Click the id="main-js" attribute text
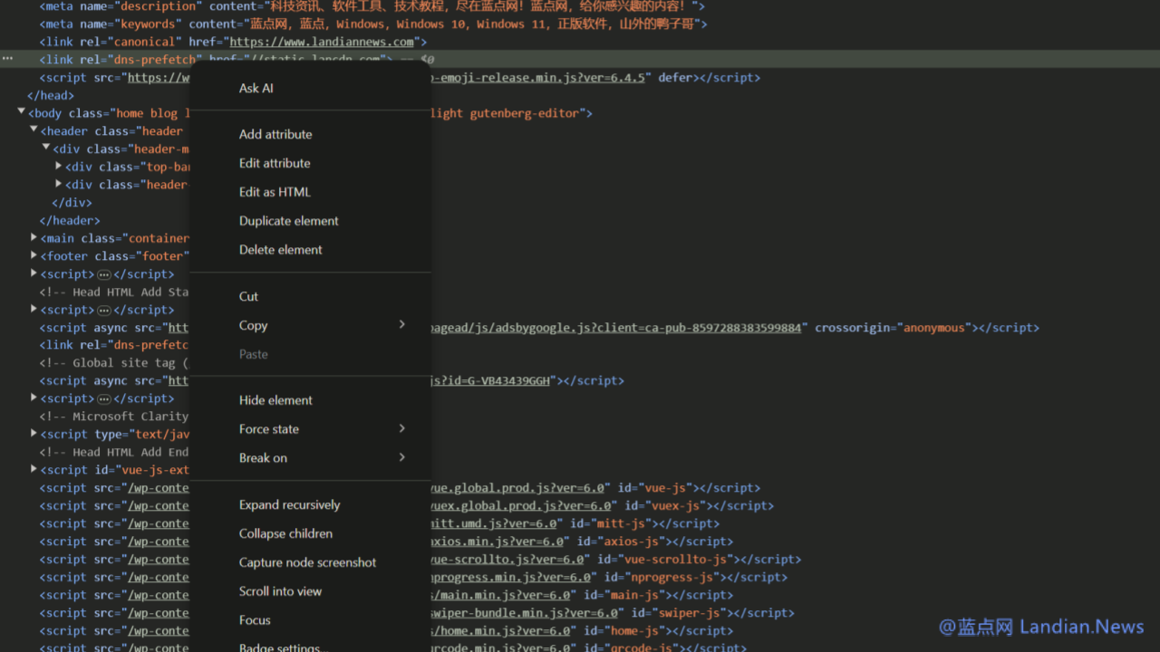1160x652 pixels. coord(624,595)
